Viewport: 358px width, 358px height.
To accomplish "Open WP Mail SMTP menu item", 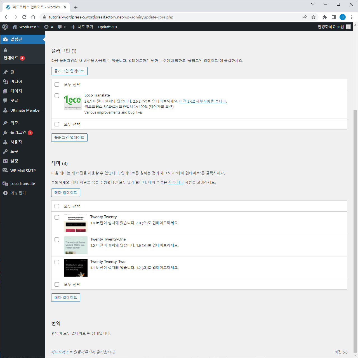I will 22,171.
